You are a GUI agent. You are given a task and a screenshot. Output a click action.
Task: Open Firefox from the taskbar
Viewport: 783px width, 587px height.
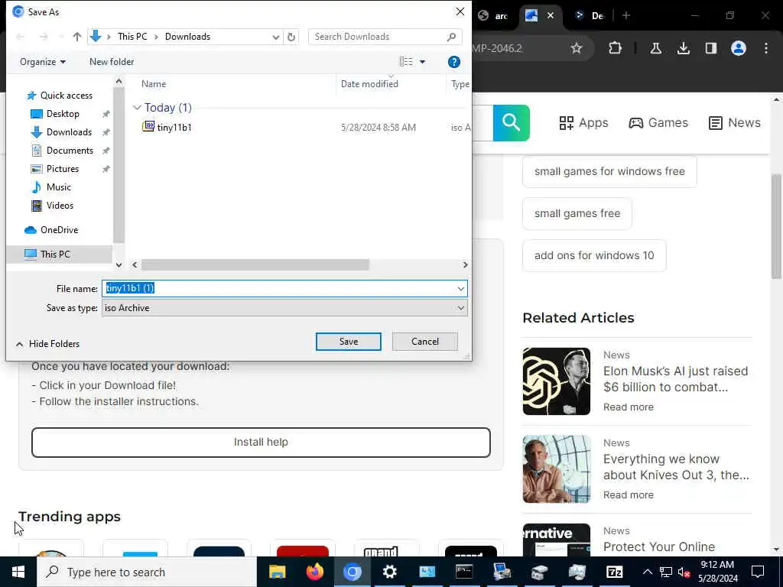[314, 572]
